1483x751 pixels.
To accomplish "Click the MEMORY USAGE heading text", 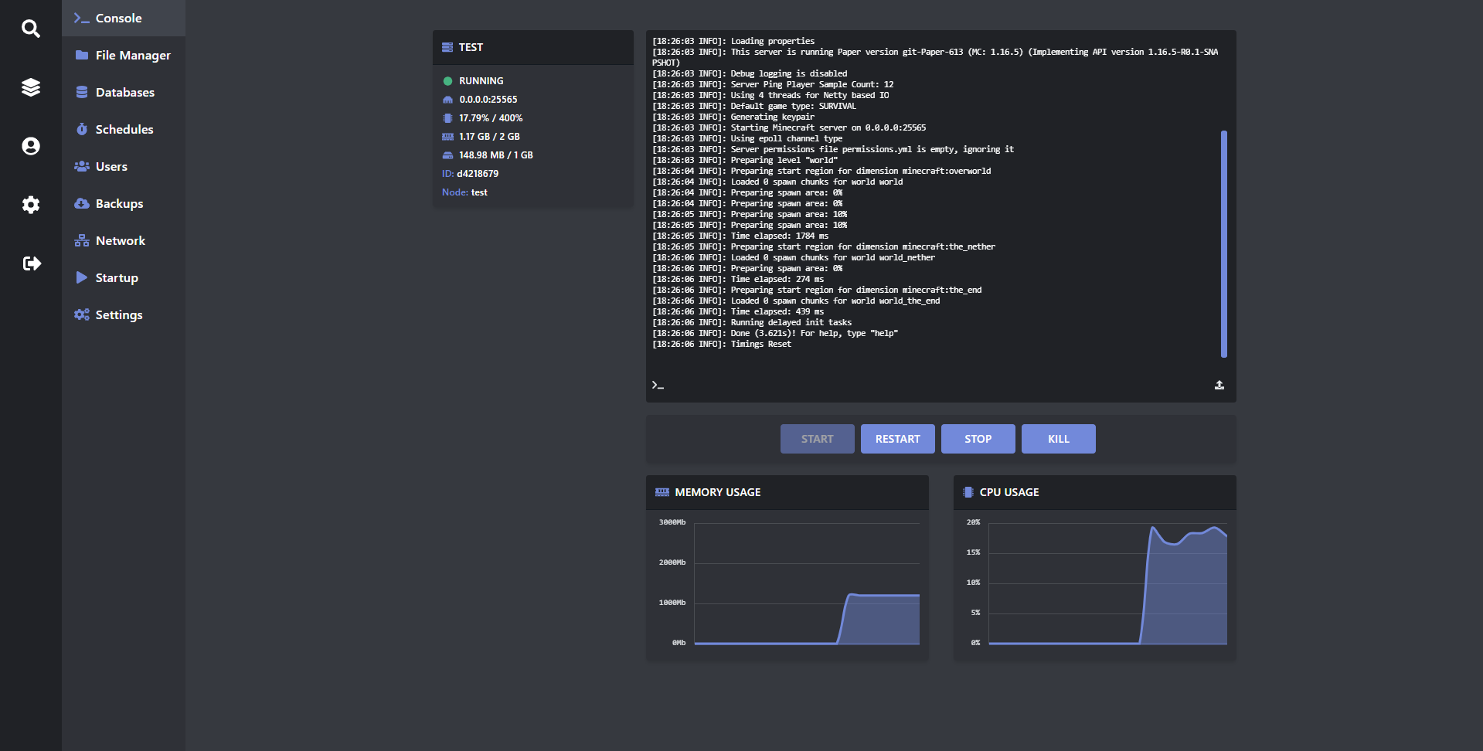I will pos(718,492).
